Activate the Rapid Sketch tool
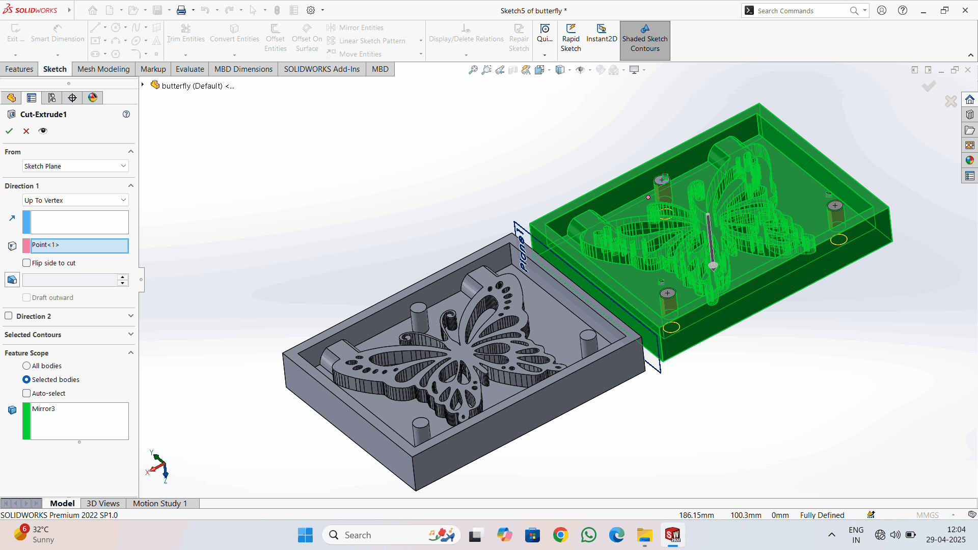This screenshot has width=978, height=550. pos(570,38)
